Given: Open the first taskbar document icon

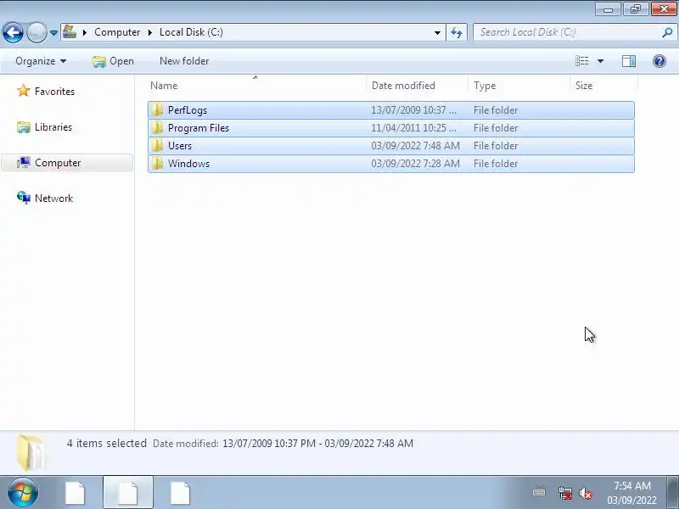Looking at the screenshot, I should [75, 493].
